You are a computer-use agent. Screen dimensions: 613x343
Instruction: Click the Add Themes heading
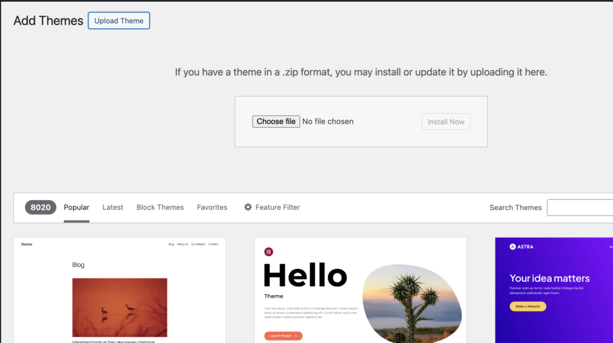pyautogui.click(x=48, y=21)
